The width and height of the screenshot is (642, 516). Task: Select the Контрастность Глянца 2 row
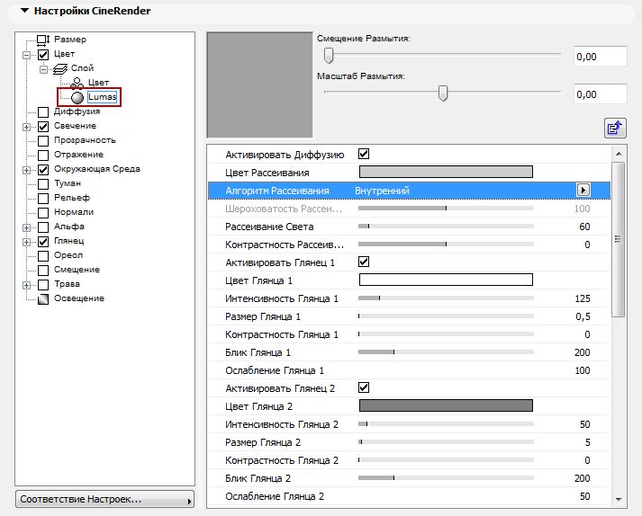409,460
